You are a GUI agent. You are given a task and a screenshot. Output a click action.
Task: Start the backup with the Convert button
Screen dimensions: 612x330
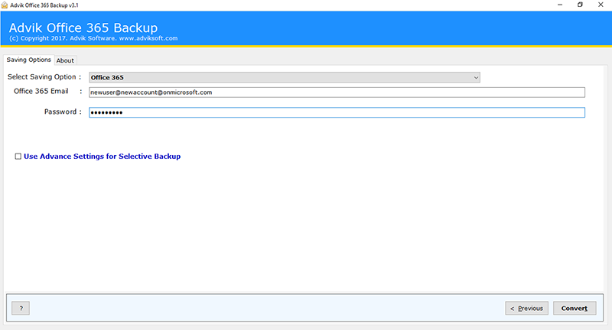pos(575,308)
